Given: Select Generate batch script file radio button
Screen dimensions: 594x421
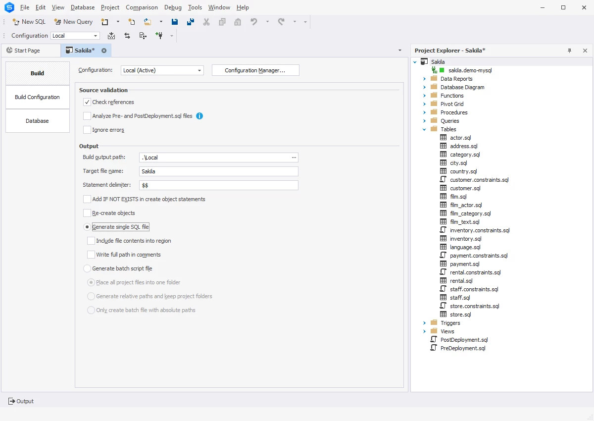Looking at the screenshot, I should (x=87, y=268).
